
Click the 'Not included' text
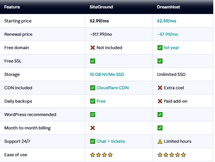110,48
